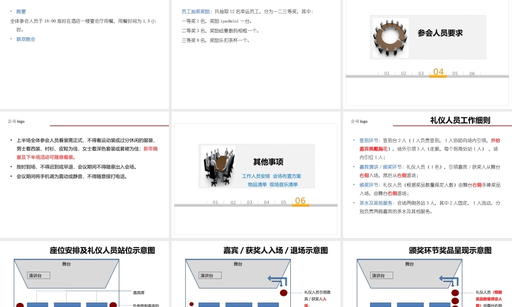Image resolution: width=512 pixels, height=307 pixels.
Task: Click the blue arrow in the 颁奖环节奖品呈现示意图 slide
Action: [449, 280]
